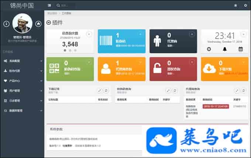Click the document icon beside 日志管理
Viewport: 251px width, 158px height.
click(x=6, y=101)
